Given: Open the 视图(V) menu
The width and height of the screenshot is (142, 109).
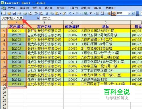Looking at the screenshot, I should coord(37,8).
